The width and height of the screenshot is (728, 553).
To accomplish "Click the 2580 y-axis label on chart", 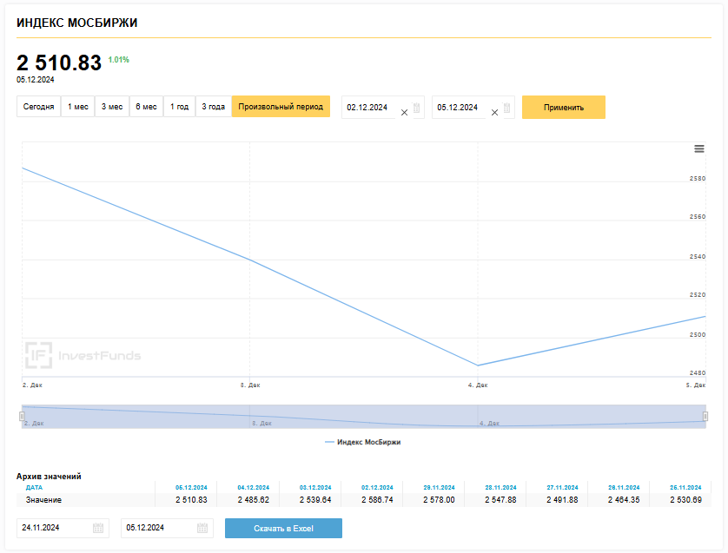I will pyautogui.click(x=698, y=179).
